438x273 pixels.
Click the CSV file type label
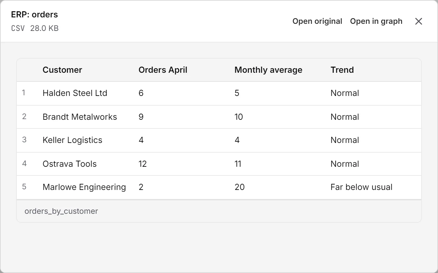pos(18,28)
